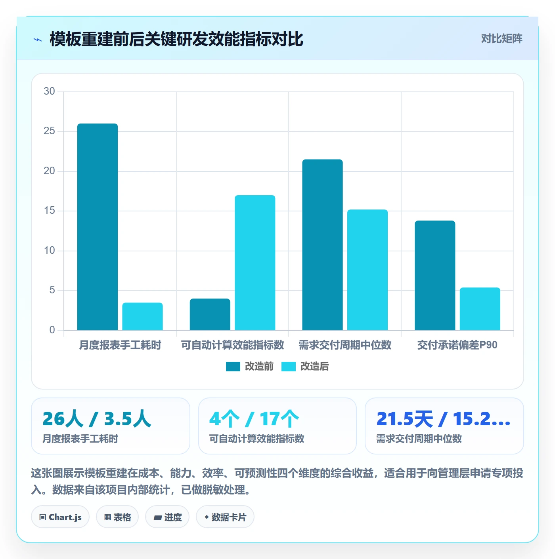555x559 pixels.
Task: Click the 月度报表手工耗时 改造后 bar
Action: tap(143, 316)
